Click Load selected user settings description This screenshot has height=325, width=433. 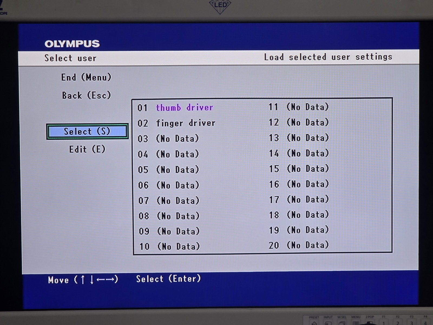(328, 57)
